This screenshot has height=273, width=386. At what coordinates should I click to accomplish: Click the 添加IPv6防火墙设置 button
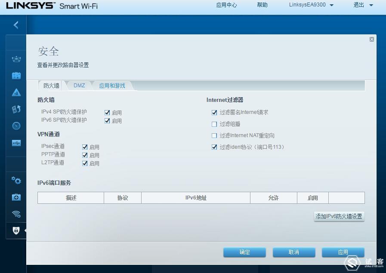coord(339,216)
